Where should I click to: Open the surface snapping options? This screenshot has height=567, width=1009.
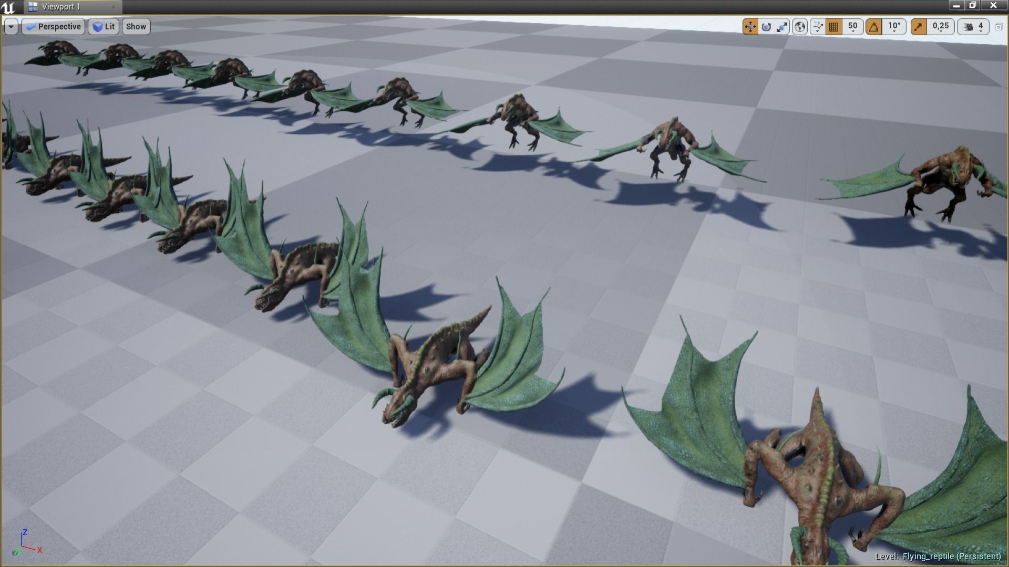[818, 27]
